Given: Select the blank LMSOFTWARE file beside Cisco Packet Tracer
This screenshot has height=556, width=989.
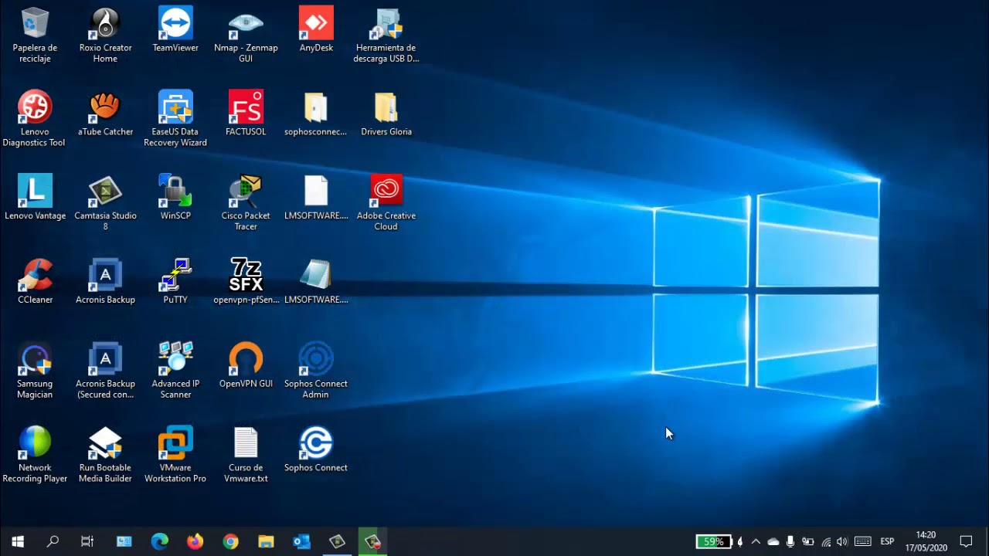Looking at the screenshot, I should (x=316, y=198).
